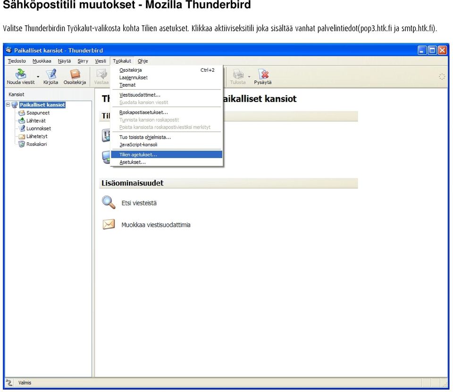The width and height of the screenshot is (453, 392).
Task: Select Tuo toisista ohjelmista... menu entry
Action: [x=167, y=137]
